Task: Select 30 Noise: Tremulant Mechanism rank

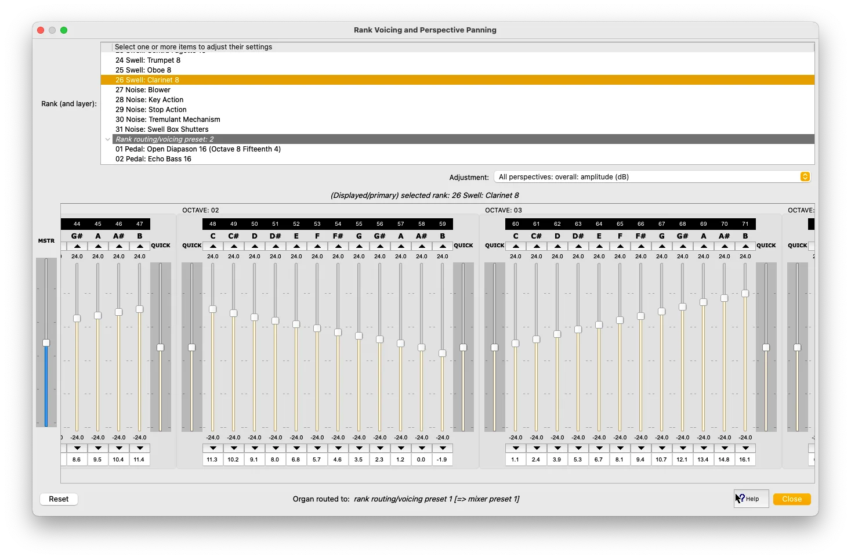Action: click(x=168, y=120)
